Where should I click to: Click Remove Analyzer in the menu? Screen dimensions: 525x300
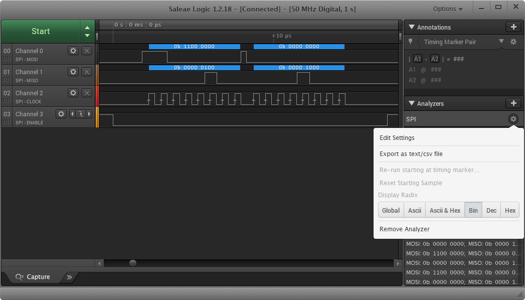tap(405, 229)
